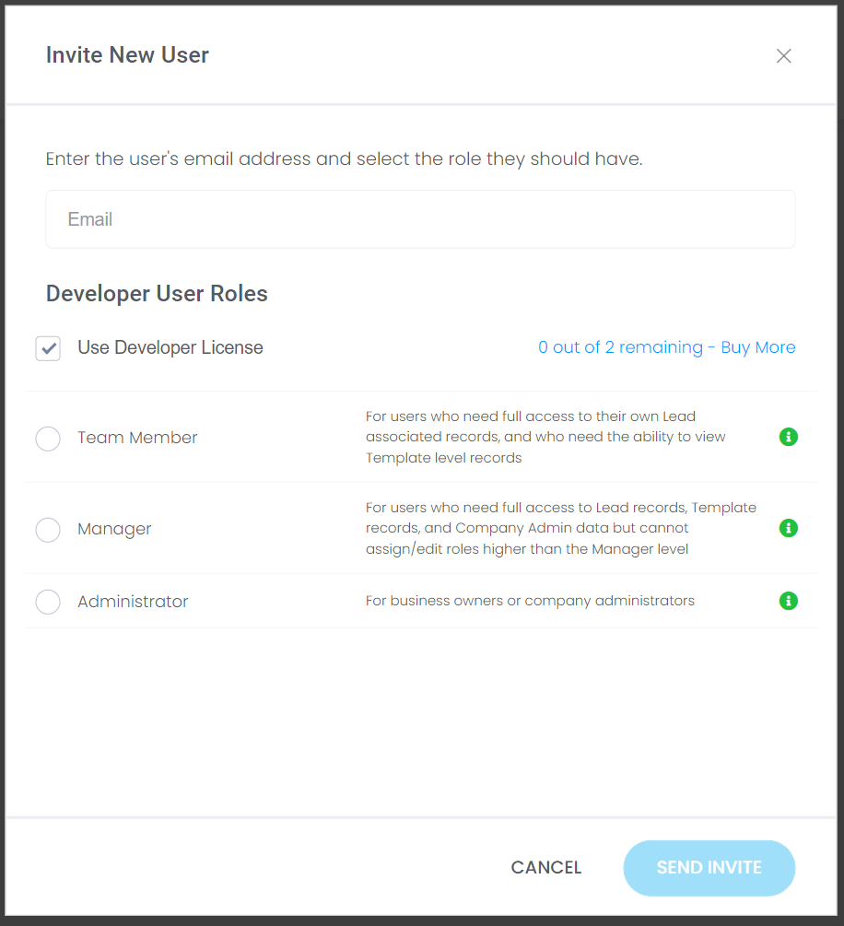Click the Team Member role description text
Image resolution: width=844 pixels, height=926 pixels.
[545, 437]
